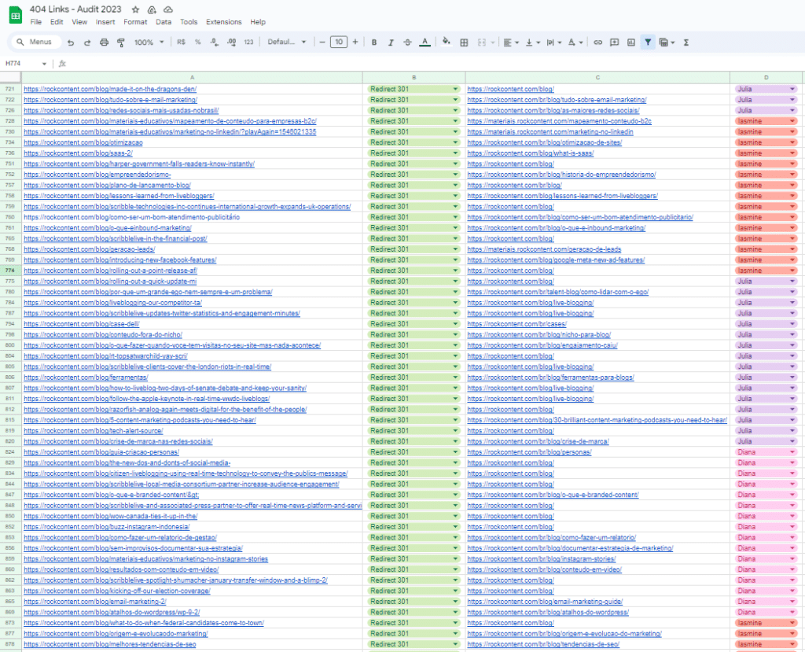The width and height of the screenshot is (805, 652).
Task: Decrease decimal places
Action: click(214, 42)
